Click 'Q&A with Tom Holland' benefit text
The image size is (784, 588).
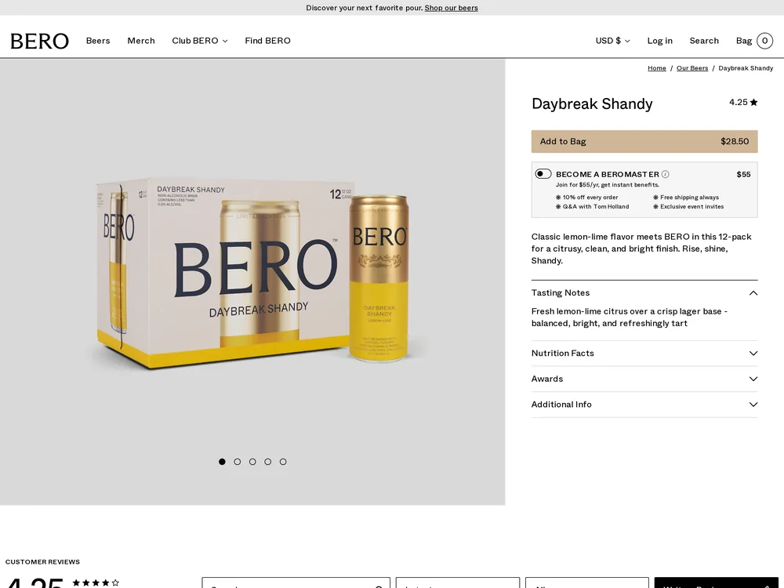pyautogui.click(x=596, y=206)
